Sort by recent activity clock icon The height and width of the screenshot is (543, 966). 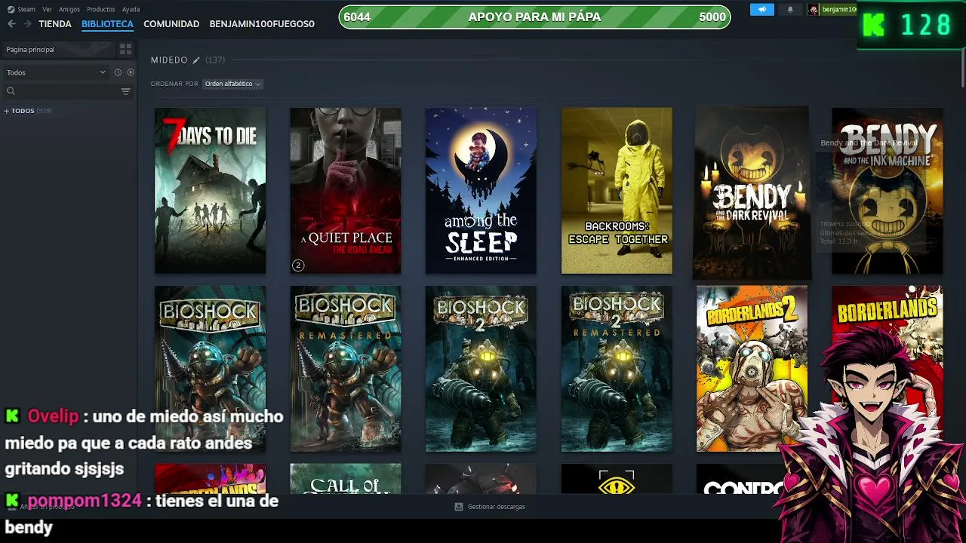tap(118, 72)
